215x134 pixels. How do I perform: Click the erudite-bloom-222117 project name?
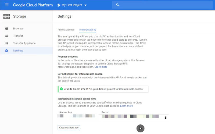click(x=77, y=89)
